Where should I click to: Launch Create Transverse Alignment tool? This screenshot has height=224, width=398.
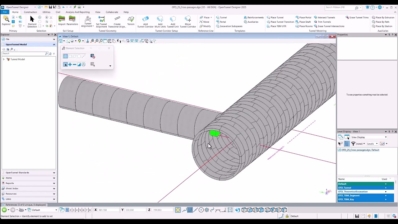pos(117,21)
